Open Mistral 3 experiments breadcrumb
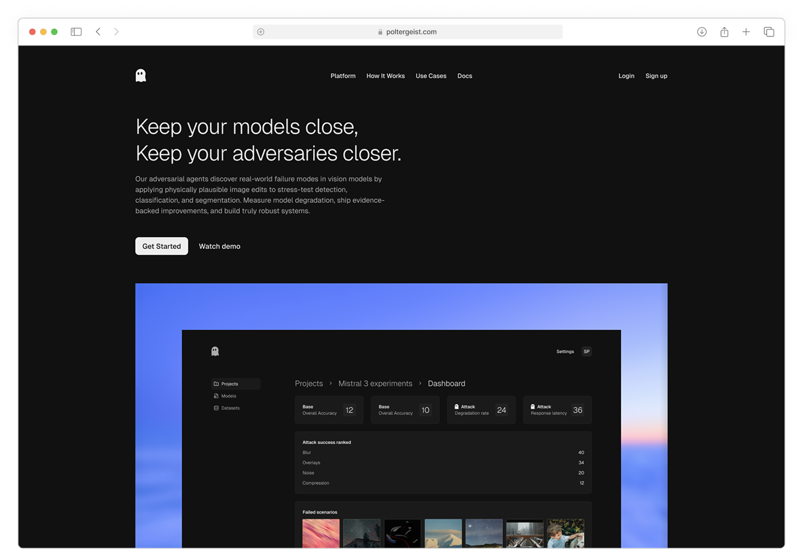 click(375, 384)
